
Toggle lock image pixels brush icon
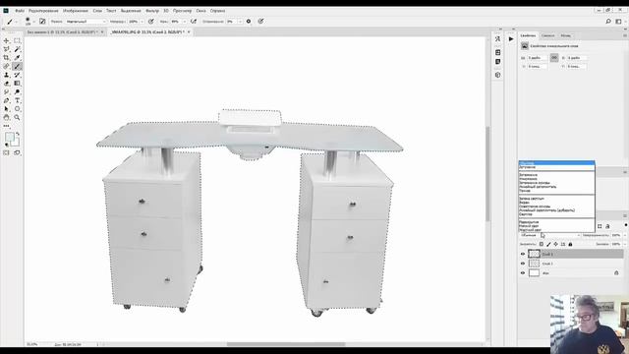548,244
